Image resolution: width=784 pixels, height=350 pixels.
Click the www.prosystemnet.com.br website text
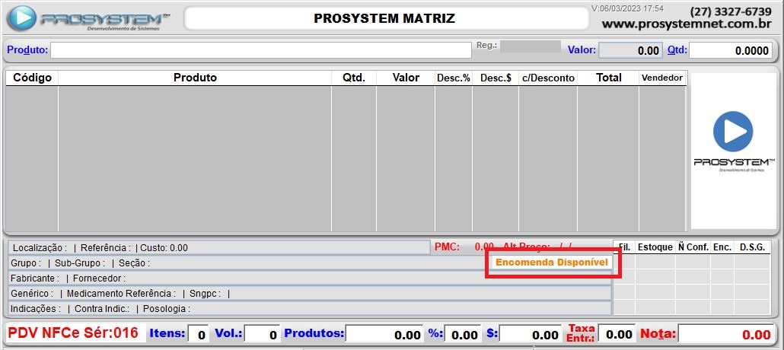tap(687, 24)
